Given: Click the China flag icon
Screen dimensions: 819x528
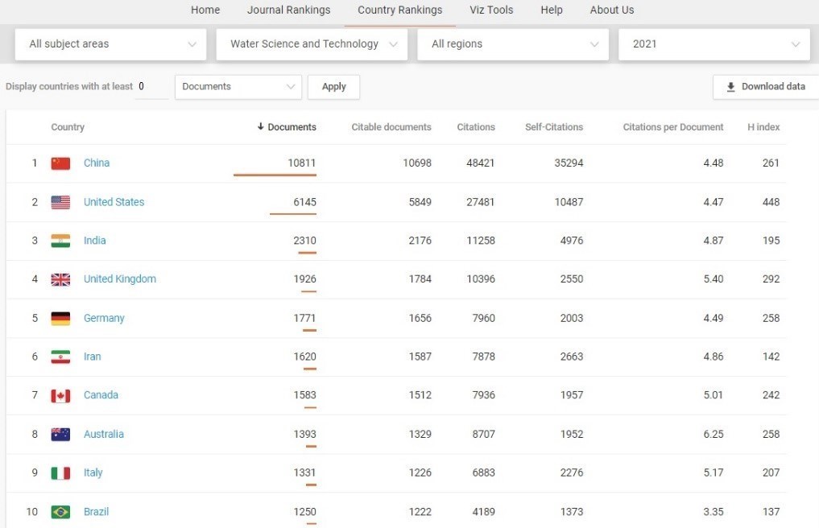Looking at the screenshot, I should 60,163.
